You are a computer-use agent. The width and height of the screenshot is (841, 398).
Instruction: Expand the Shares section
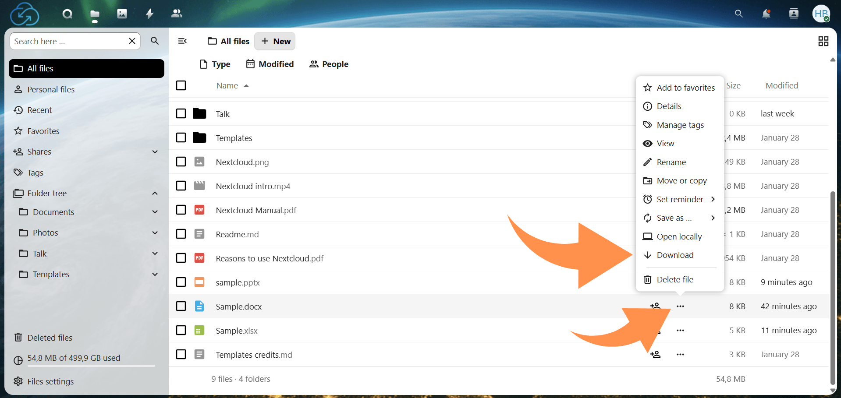(155, 151)
